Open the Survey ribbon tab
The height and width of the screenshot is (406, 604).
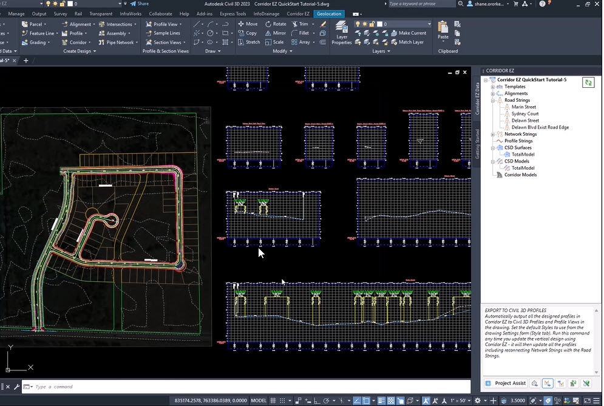pos(61,14)
